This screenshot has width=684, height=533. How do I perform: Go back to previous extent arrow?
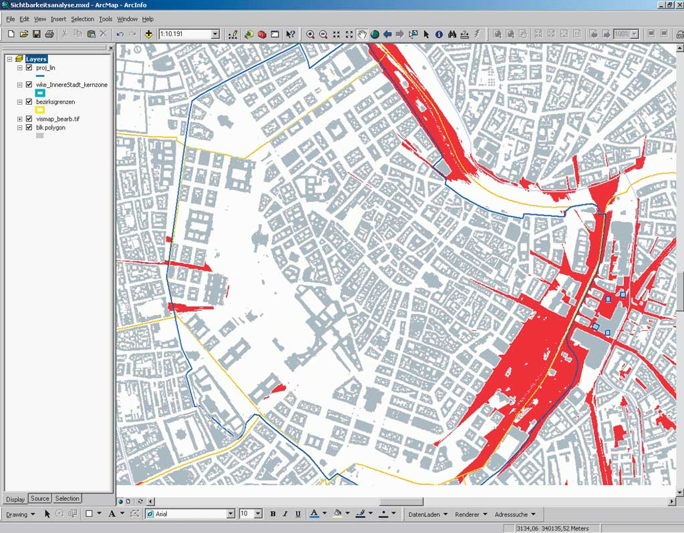387,34
